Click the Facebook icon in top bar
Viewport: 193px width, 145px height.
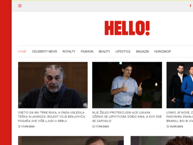point(190,6)
